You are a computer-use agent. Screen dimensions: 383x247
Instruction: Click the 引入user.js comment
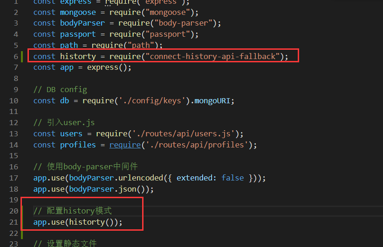click(64, 122)
